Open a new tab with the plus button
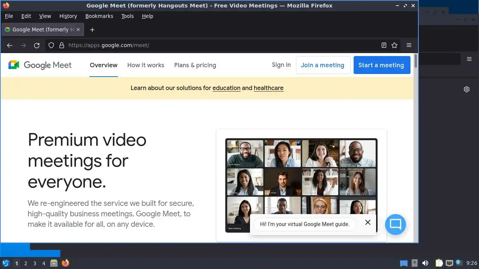The height and width of the screenshot is (269, 479). pos(92,30)
